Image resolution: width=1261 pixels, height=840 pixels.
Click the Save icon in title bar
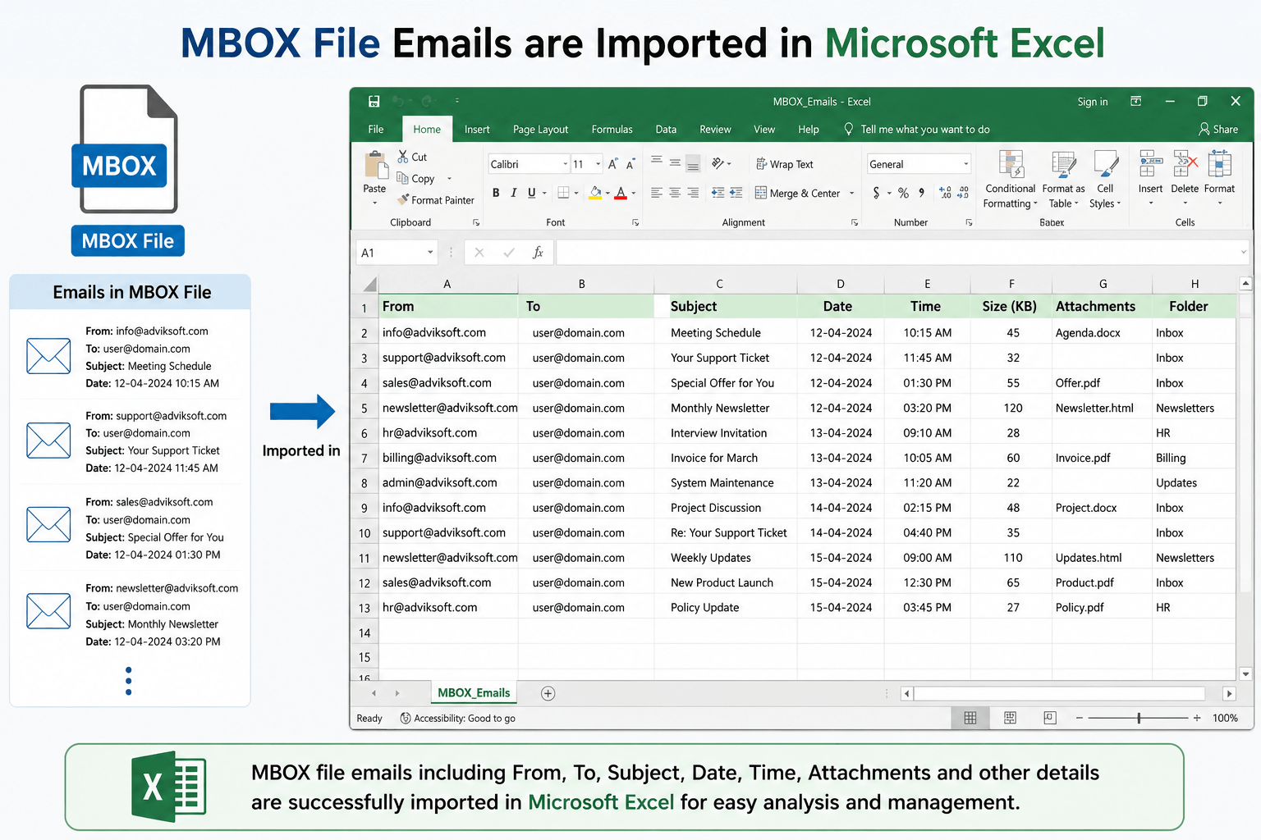click(374, 101)
